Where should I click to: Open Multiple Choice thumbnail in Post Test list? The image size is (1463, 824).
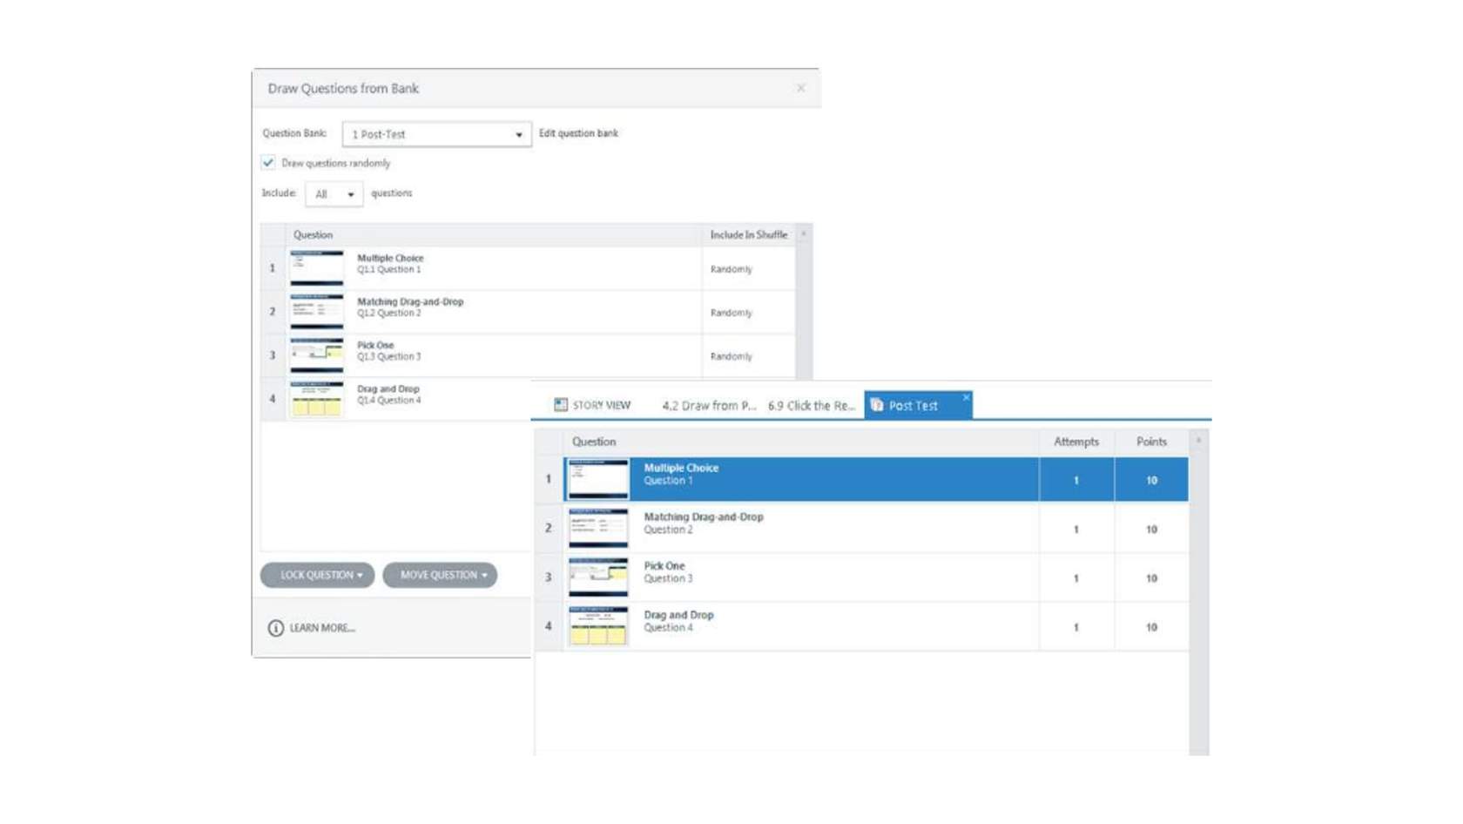tap(597, 479)
